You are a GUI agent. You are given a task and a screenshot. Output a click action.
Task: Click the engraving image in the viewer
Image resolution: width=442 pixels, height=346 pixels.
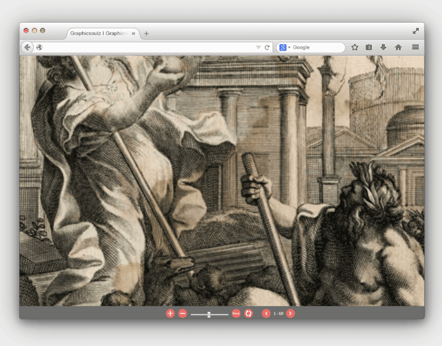222,181
